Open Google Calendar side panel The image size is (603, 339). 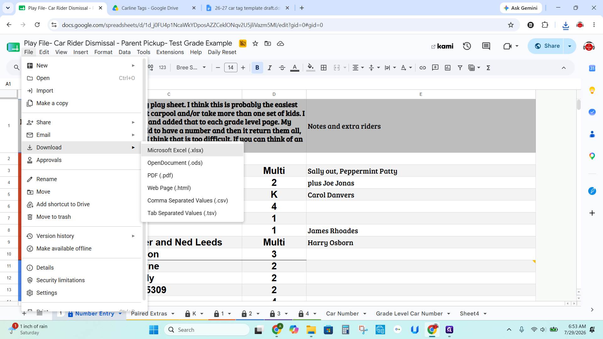(x=592, y=68)
